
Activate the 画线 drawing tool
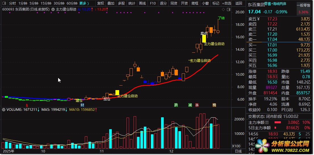142,3
